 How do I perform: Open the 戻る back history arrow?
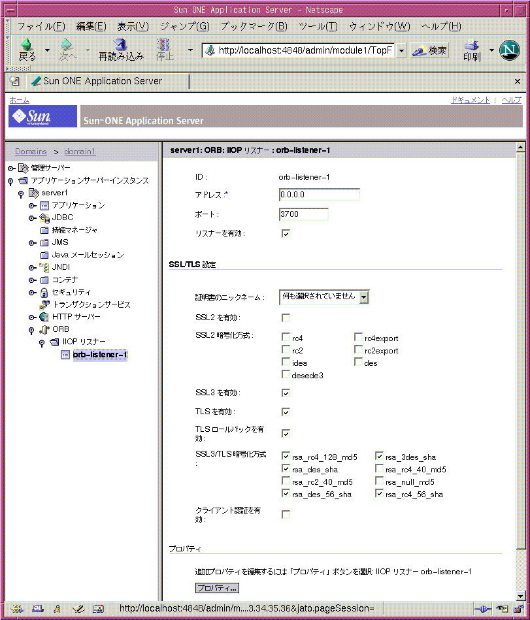[47, 50]
